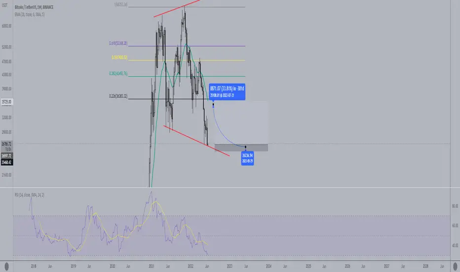Screen dimensions: 460x272
Task: Click the Bitcoin / TetherUS symbol title
Action: click(x=34, y=7)
